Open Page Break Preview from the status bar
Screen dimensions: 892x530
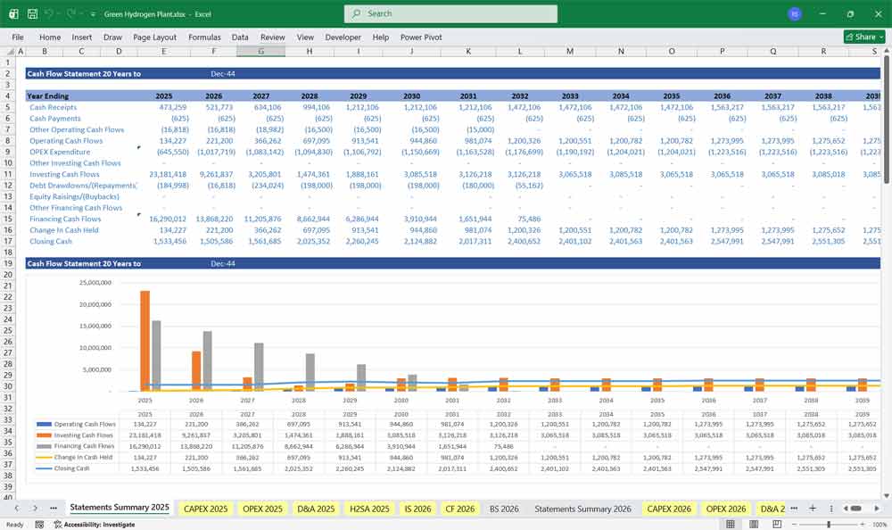coord(776,523)
